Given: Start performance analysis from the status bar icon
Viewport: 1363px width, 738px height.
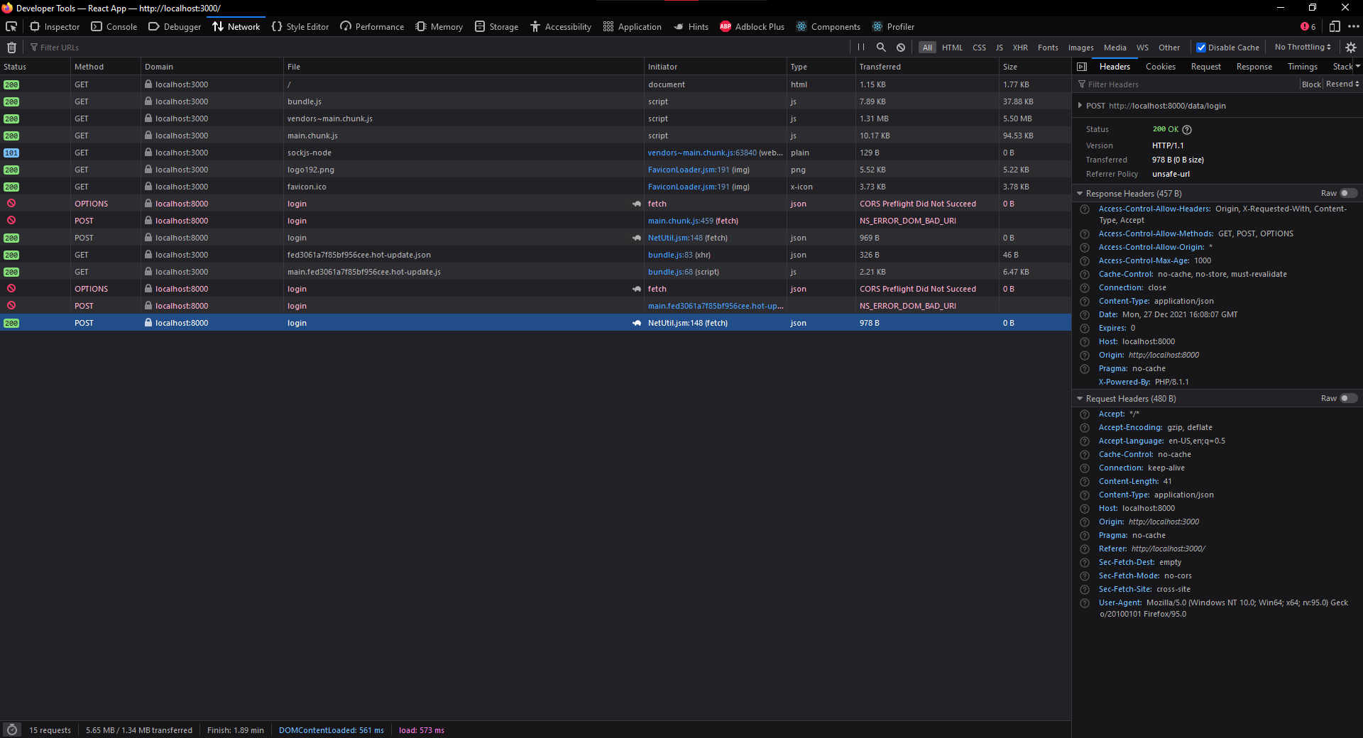Looking at the screenshot, I should click(x=12, y=730).
